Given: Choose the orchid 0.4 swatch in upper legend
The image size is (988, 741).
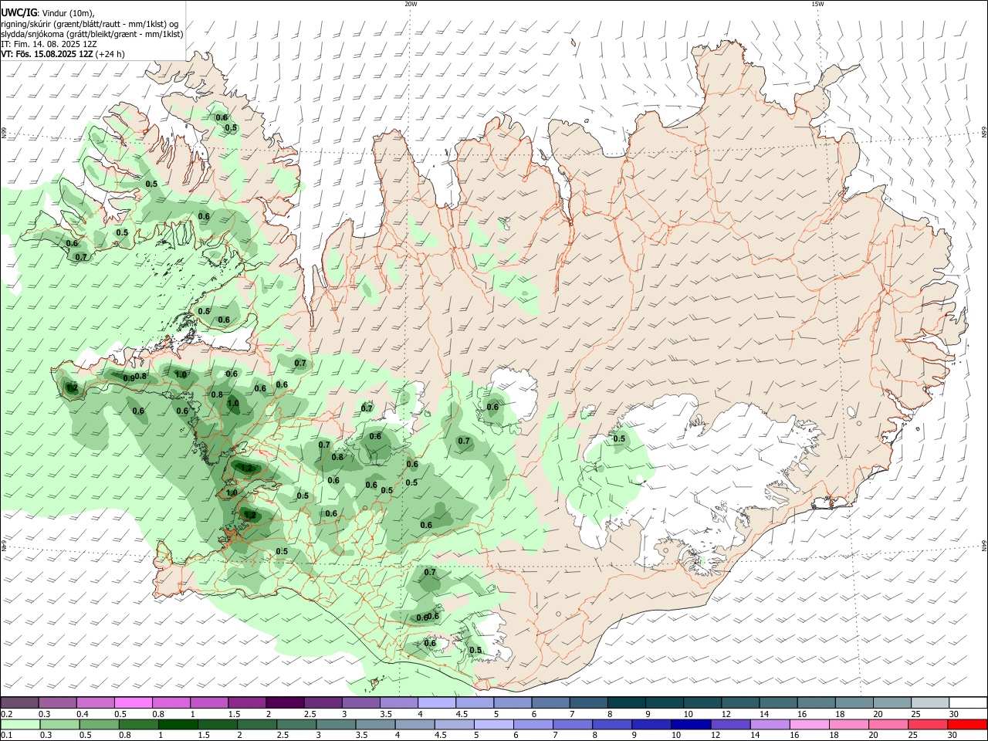Looking at the screenshot, I should pyautogui.click(x=96, y=702).
